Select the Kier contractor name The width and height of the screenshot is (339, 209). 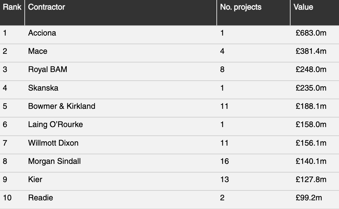(x=35, y=179)
